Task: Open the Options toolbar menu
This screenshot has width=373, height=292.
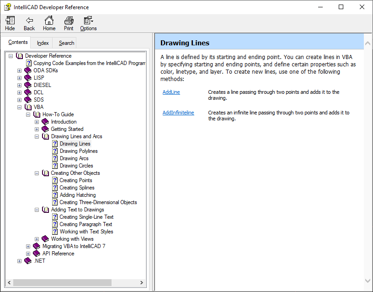Action: [88, 23]
